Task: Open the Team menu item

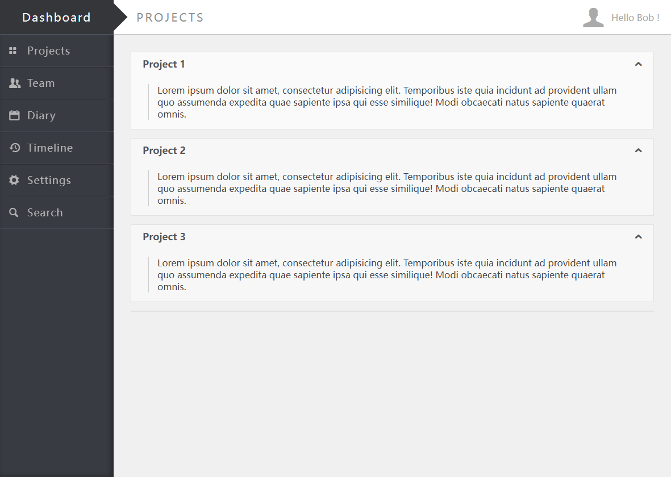Action: (57, 83)
